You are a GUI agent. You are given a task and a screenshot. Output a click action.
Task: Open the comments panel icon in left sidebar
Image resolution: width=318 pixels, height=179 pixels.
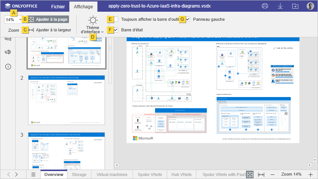click(8, 39)
